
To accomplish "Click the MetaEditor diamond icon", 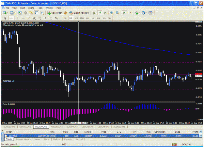I will click(x=65, y=13).
